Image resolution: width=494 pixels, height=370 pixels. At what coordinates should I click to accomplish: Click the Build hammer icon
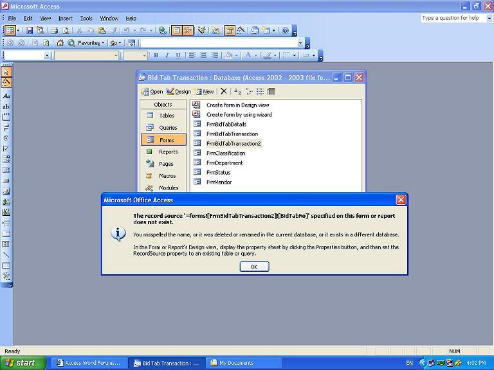click(x=241, y=31)
